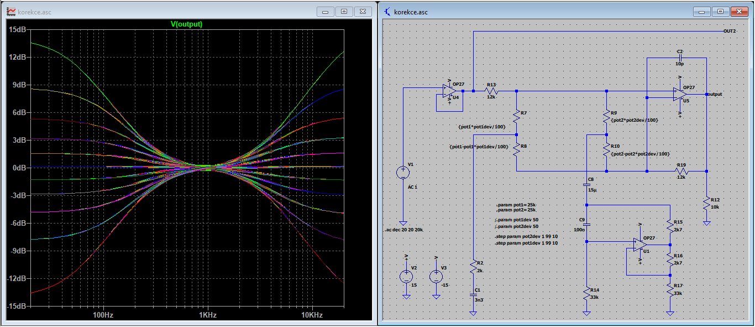This screenshot has height=327, width=755.
Task: Click the output net label near U5
Action: pos(714,94)
